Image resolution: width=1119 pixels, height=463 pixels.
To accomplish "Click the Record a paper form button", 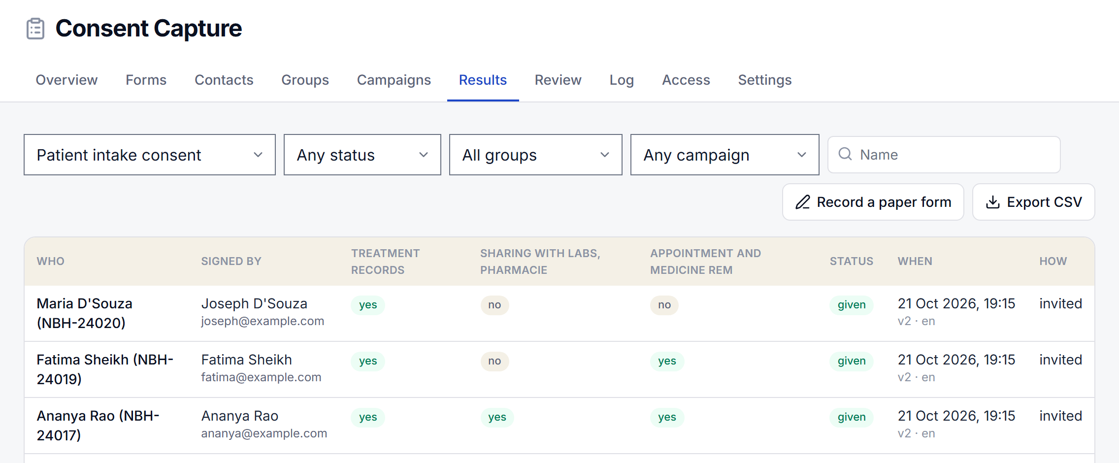I will (873, 202).
